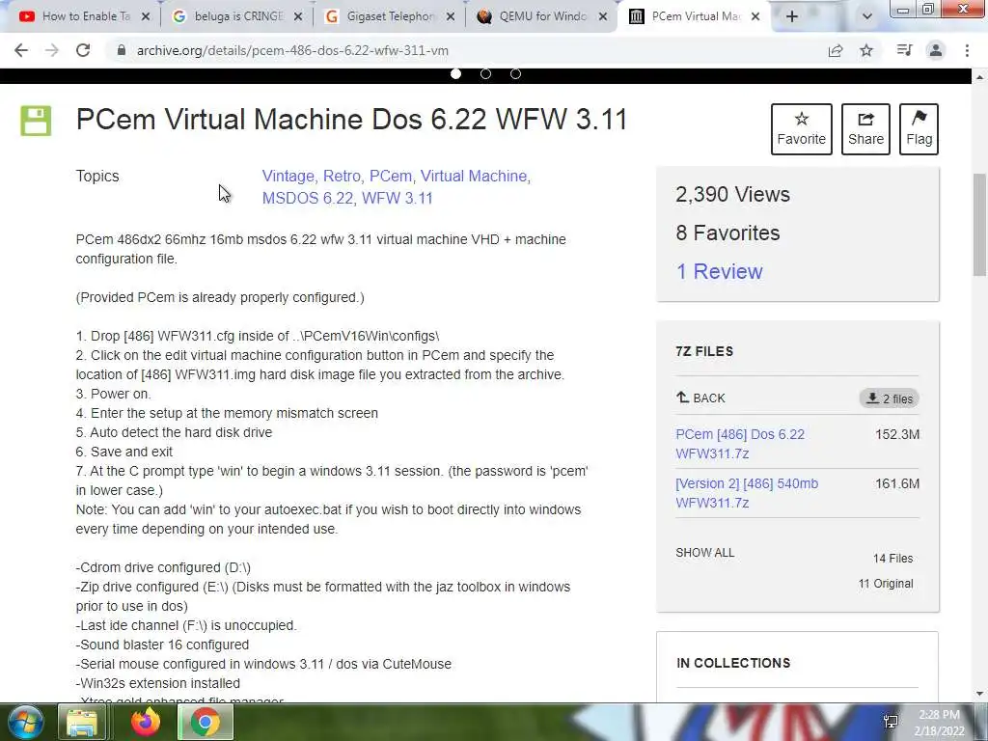This screenshot has width=988, height=741.
Task: Favorite this archive item
Action: (x=802, y=129)
